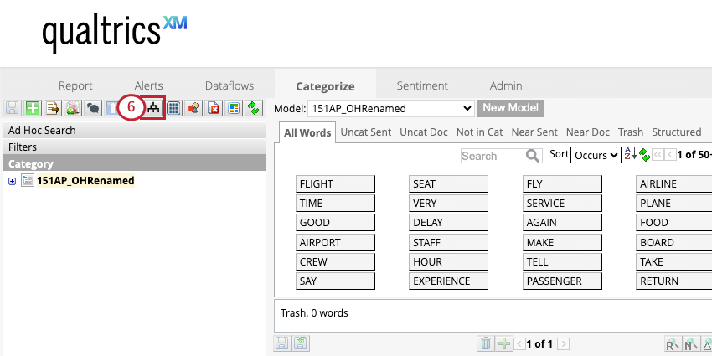Click the magnifier search icon
Viewport: 712px width, 356px height.
533,156
